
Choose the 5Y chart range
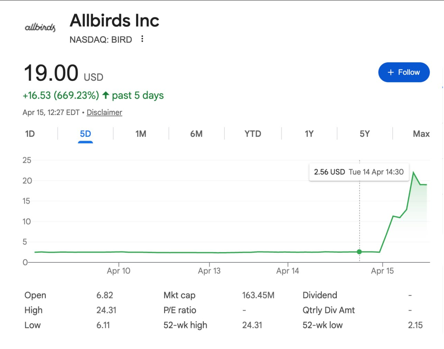coord(365,134)
